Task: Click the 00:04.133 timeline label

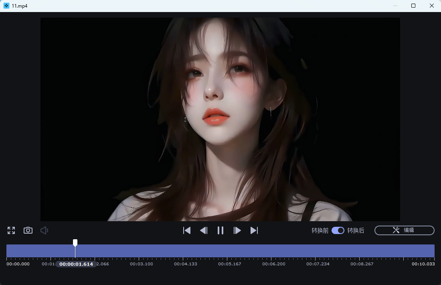Action: pyautogui.click(x=186, y=264)
